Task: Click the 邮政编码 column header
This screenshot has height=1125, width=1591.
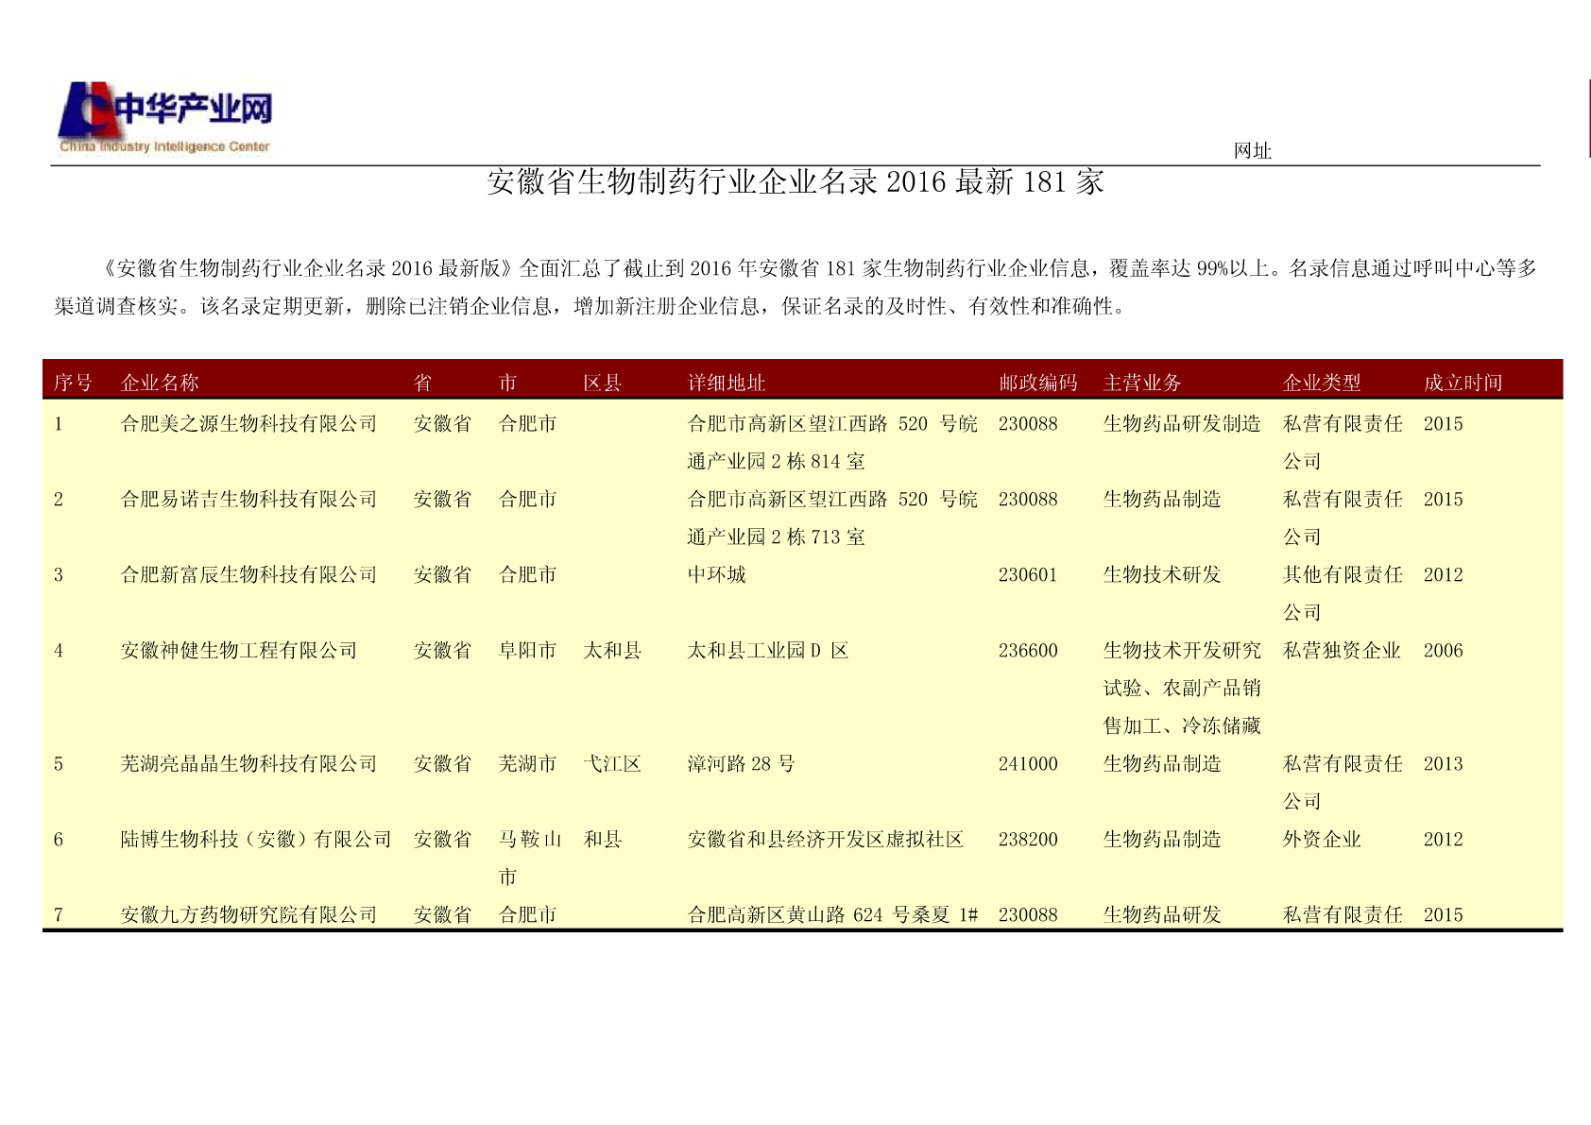Action: pyautogui.click(x=1038, y=383)
